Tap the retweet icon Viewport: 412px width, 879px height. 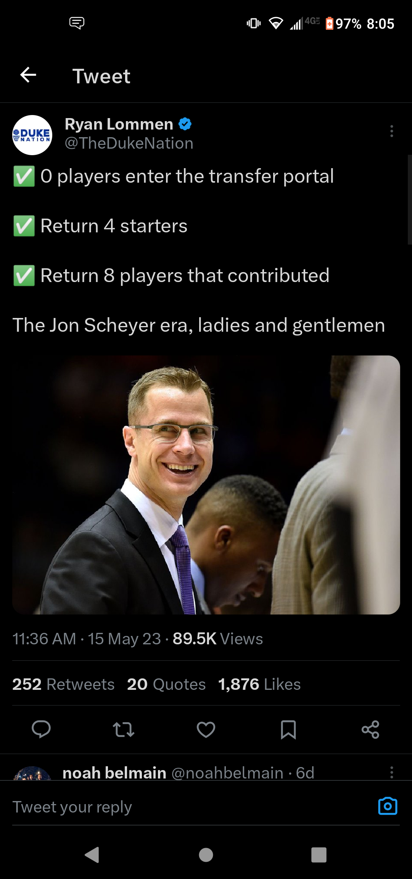coord(124,730)
